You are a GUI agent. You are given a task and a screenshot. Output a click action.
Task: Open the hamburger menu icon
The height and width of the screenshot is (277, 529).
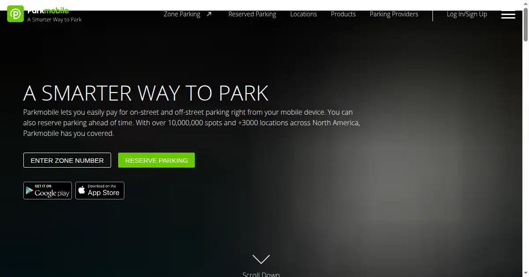[508, 14]
